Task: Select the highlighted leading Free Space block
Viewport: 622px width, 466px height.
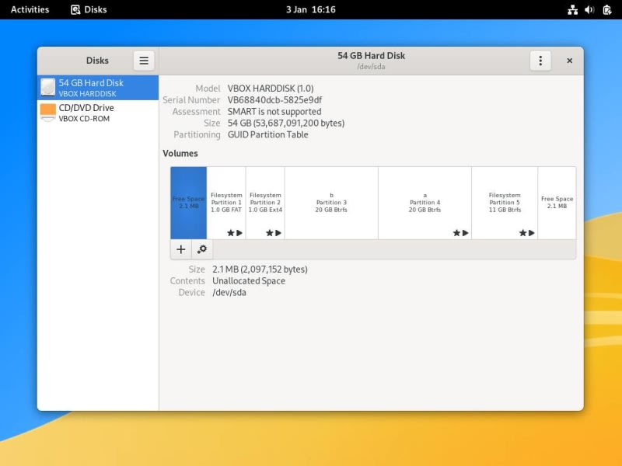Action: point(189,203)
